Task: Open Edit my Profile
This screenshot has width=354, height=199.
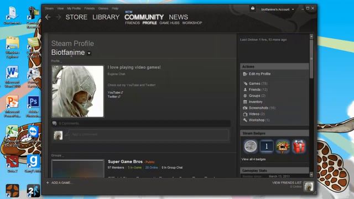Action: pyautogui.click(x=259, y=74)
